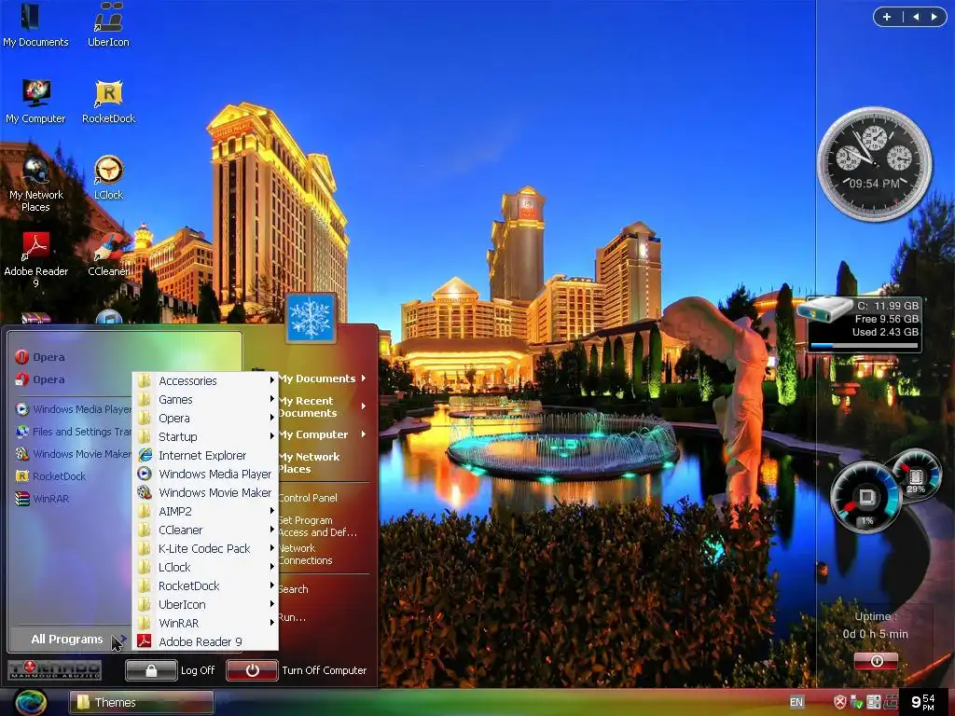Go to previous sidebar gadget page arrow
This screenshot has height=716, width=955.
coord(916,17)
